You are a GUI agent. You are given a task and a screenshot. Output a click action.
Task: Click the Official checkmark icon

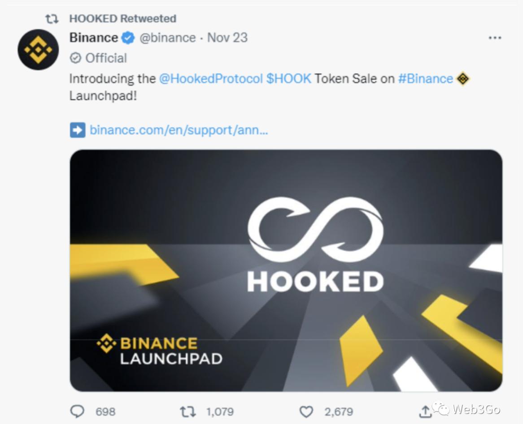point(76,58)
